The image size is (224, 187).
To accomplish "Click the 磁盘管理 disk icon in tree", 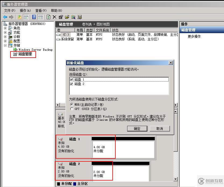I will point(15,54).
